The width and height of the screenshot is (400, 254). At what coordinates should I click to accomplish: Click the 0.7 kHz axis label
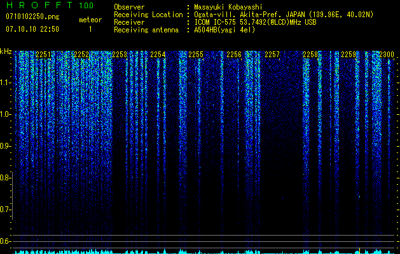(x=5, y=210)
